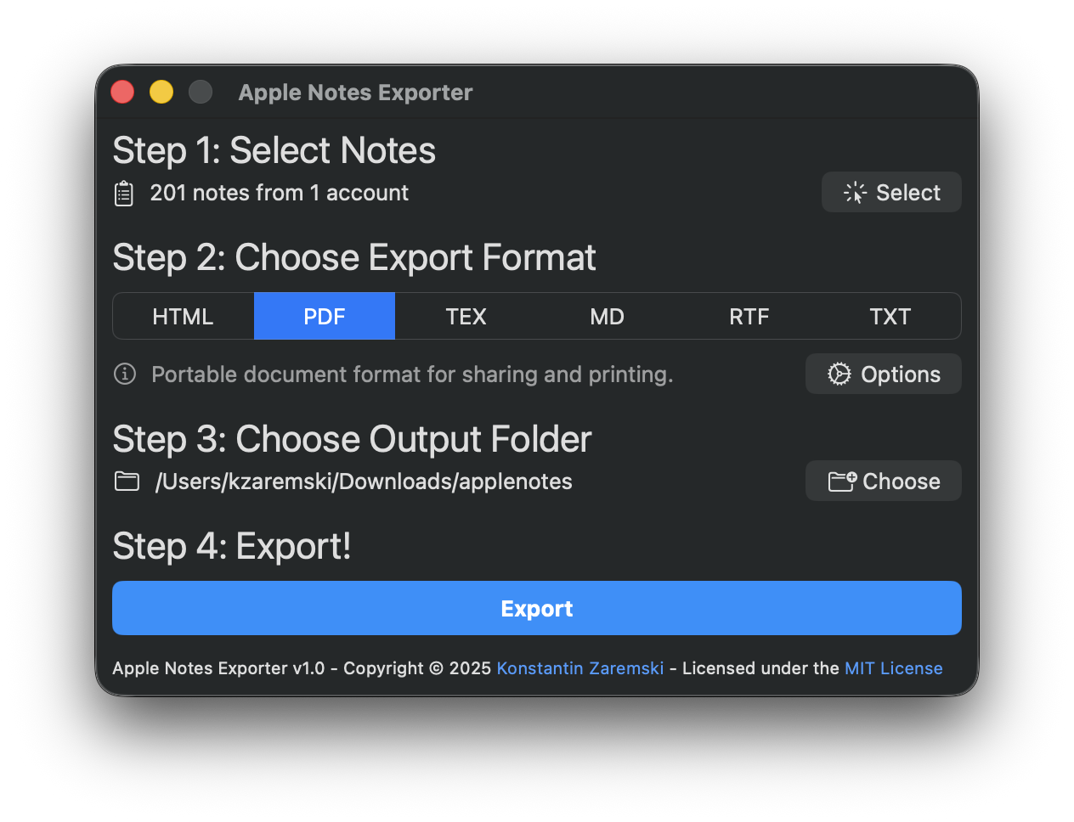
Task: Click the Select button for notes
Action: 891,192
